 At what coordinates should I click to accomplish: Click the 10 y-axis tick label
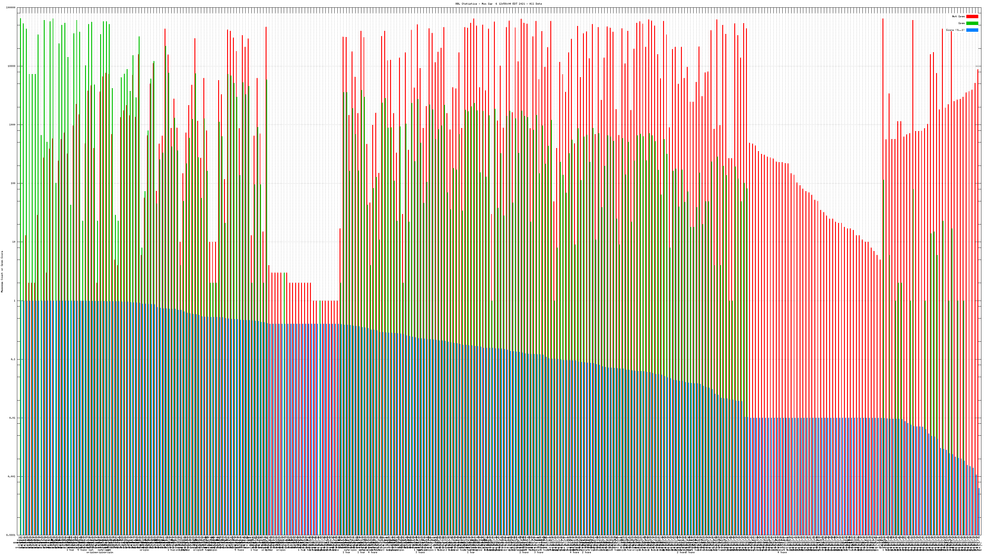click(x=14, y=242)
